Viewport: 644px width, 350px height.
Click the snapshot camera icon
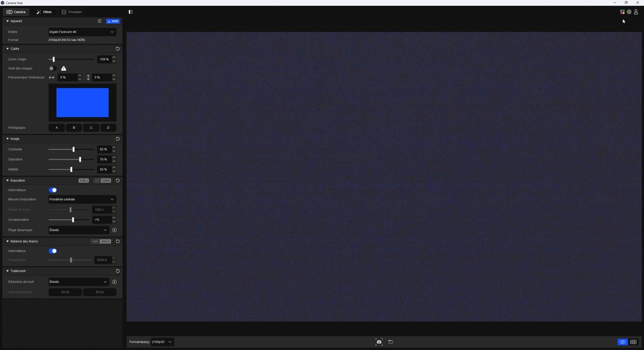(x=379, y=342)
